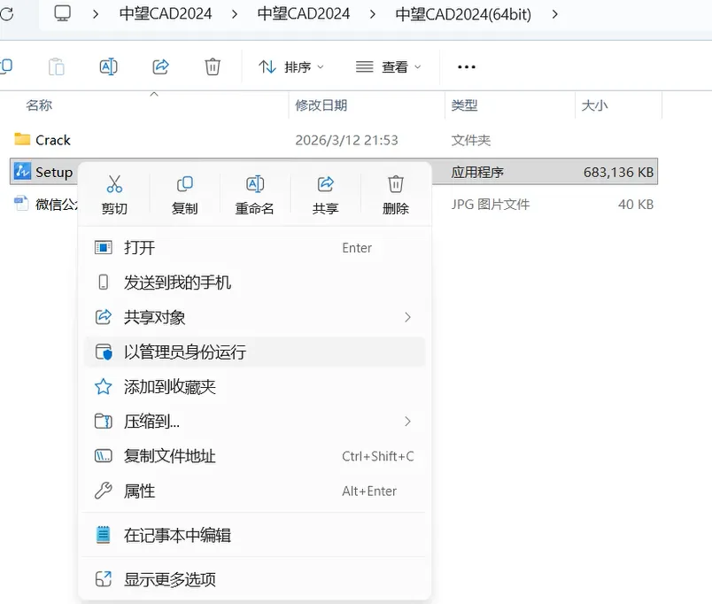Click the 文件夹 type cell
Viewport: 712px width, 604px height.
point(471,140)
